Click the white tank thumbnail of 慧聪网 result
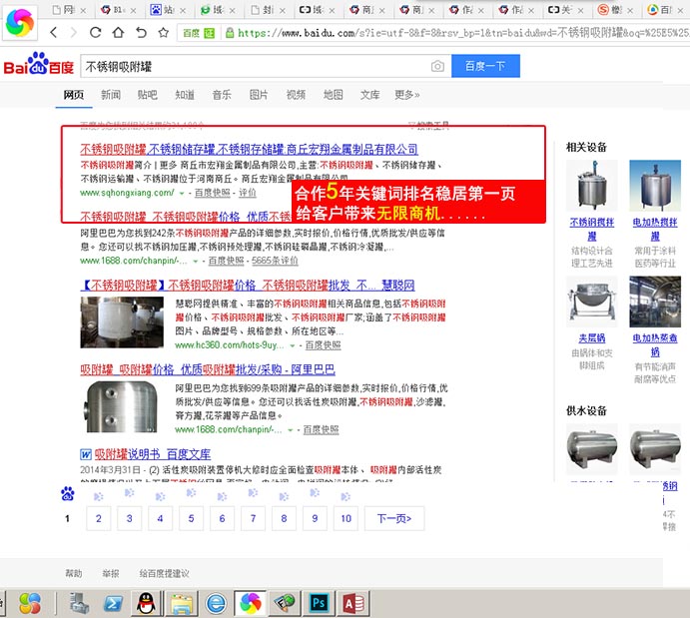 [122, 322]
